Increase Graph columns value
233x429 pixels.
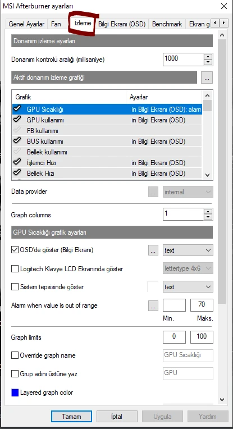click(x=208, y=211)
